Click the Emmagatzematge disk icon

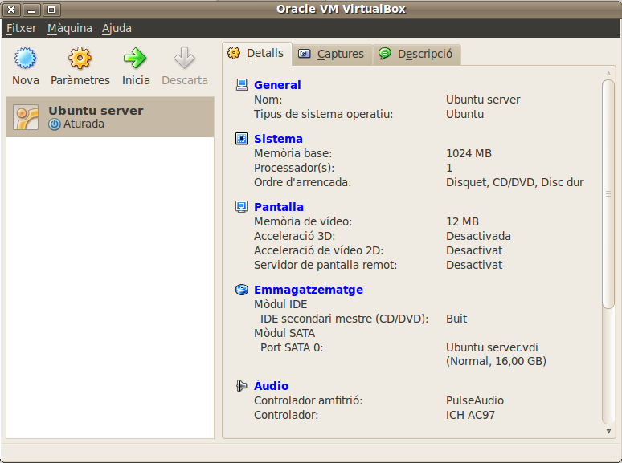pyautogui.click(x=242, y=290)
